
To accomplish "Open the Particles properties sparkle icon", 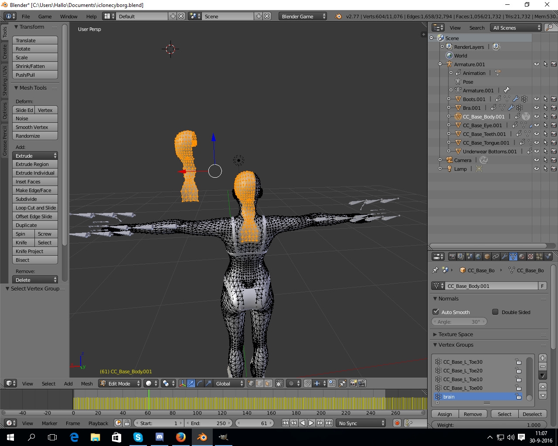I will tap(539, 257).
